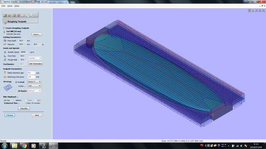Expand the Profile Last dropdown
This screenshot has height=149, width=266.
tap(34, 86)
